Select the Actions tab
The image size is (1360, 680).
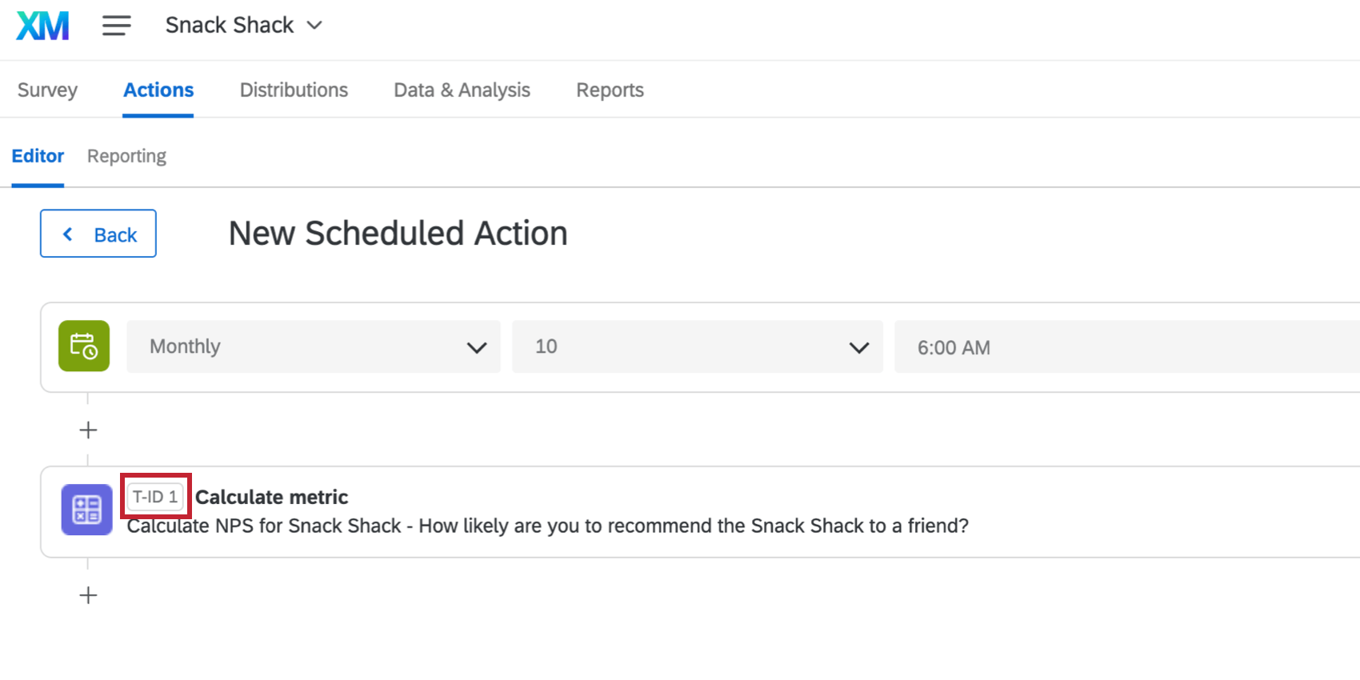158,90
